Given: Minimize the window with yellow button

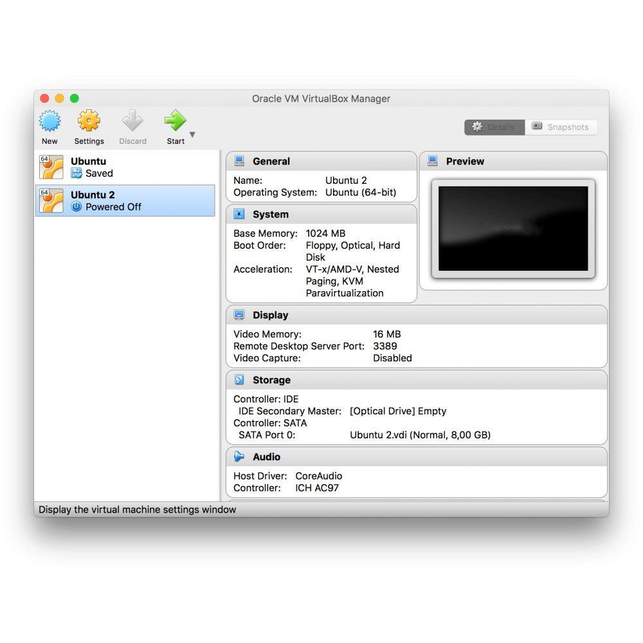Looking at the screenshot, I should 59,98.
